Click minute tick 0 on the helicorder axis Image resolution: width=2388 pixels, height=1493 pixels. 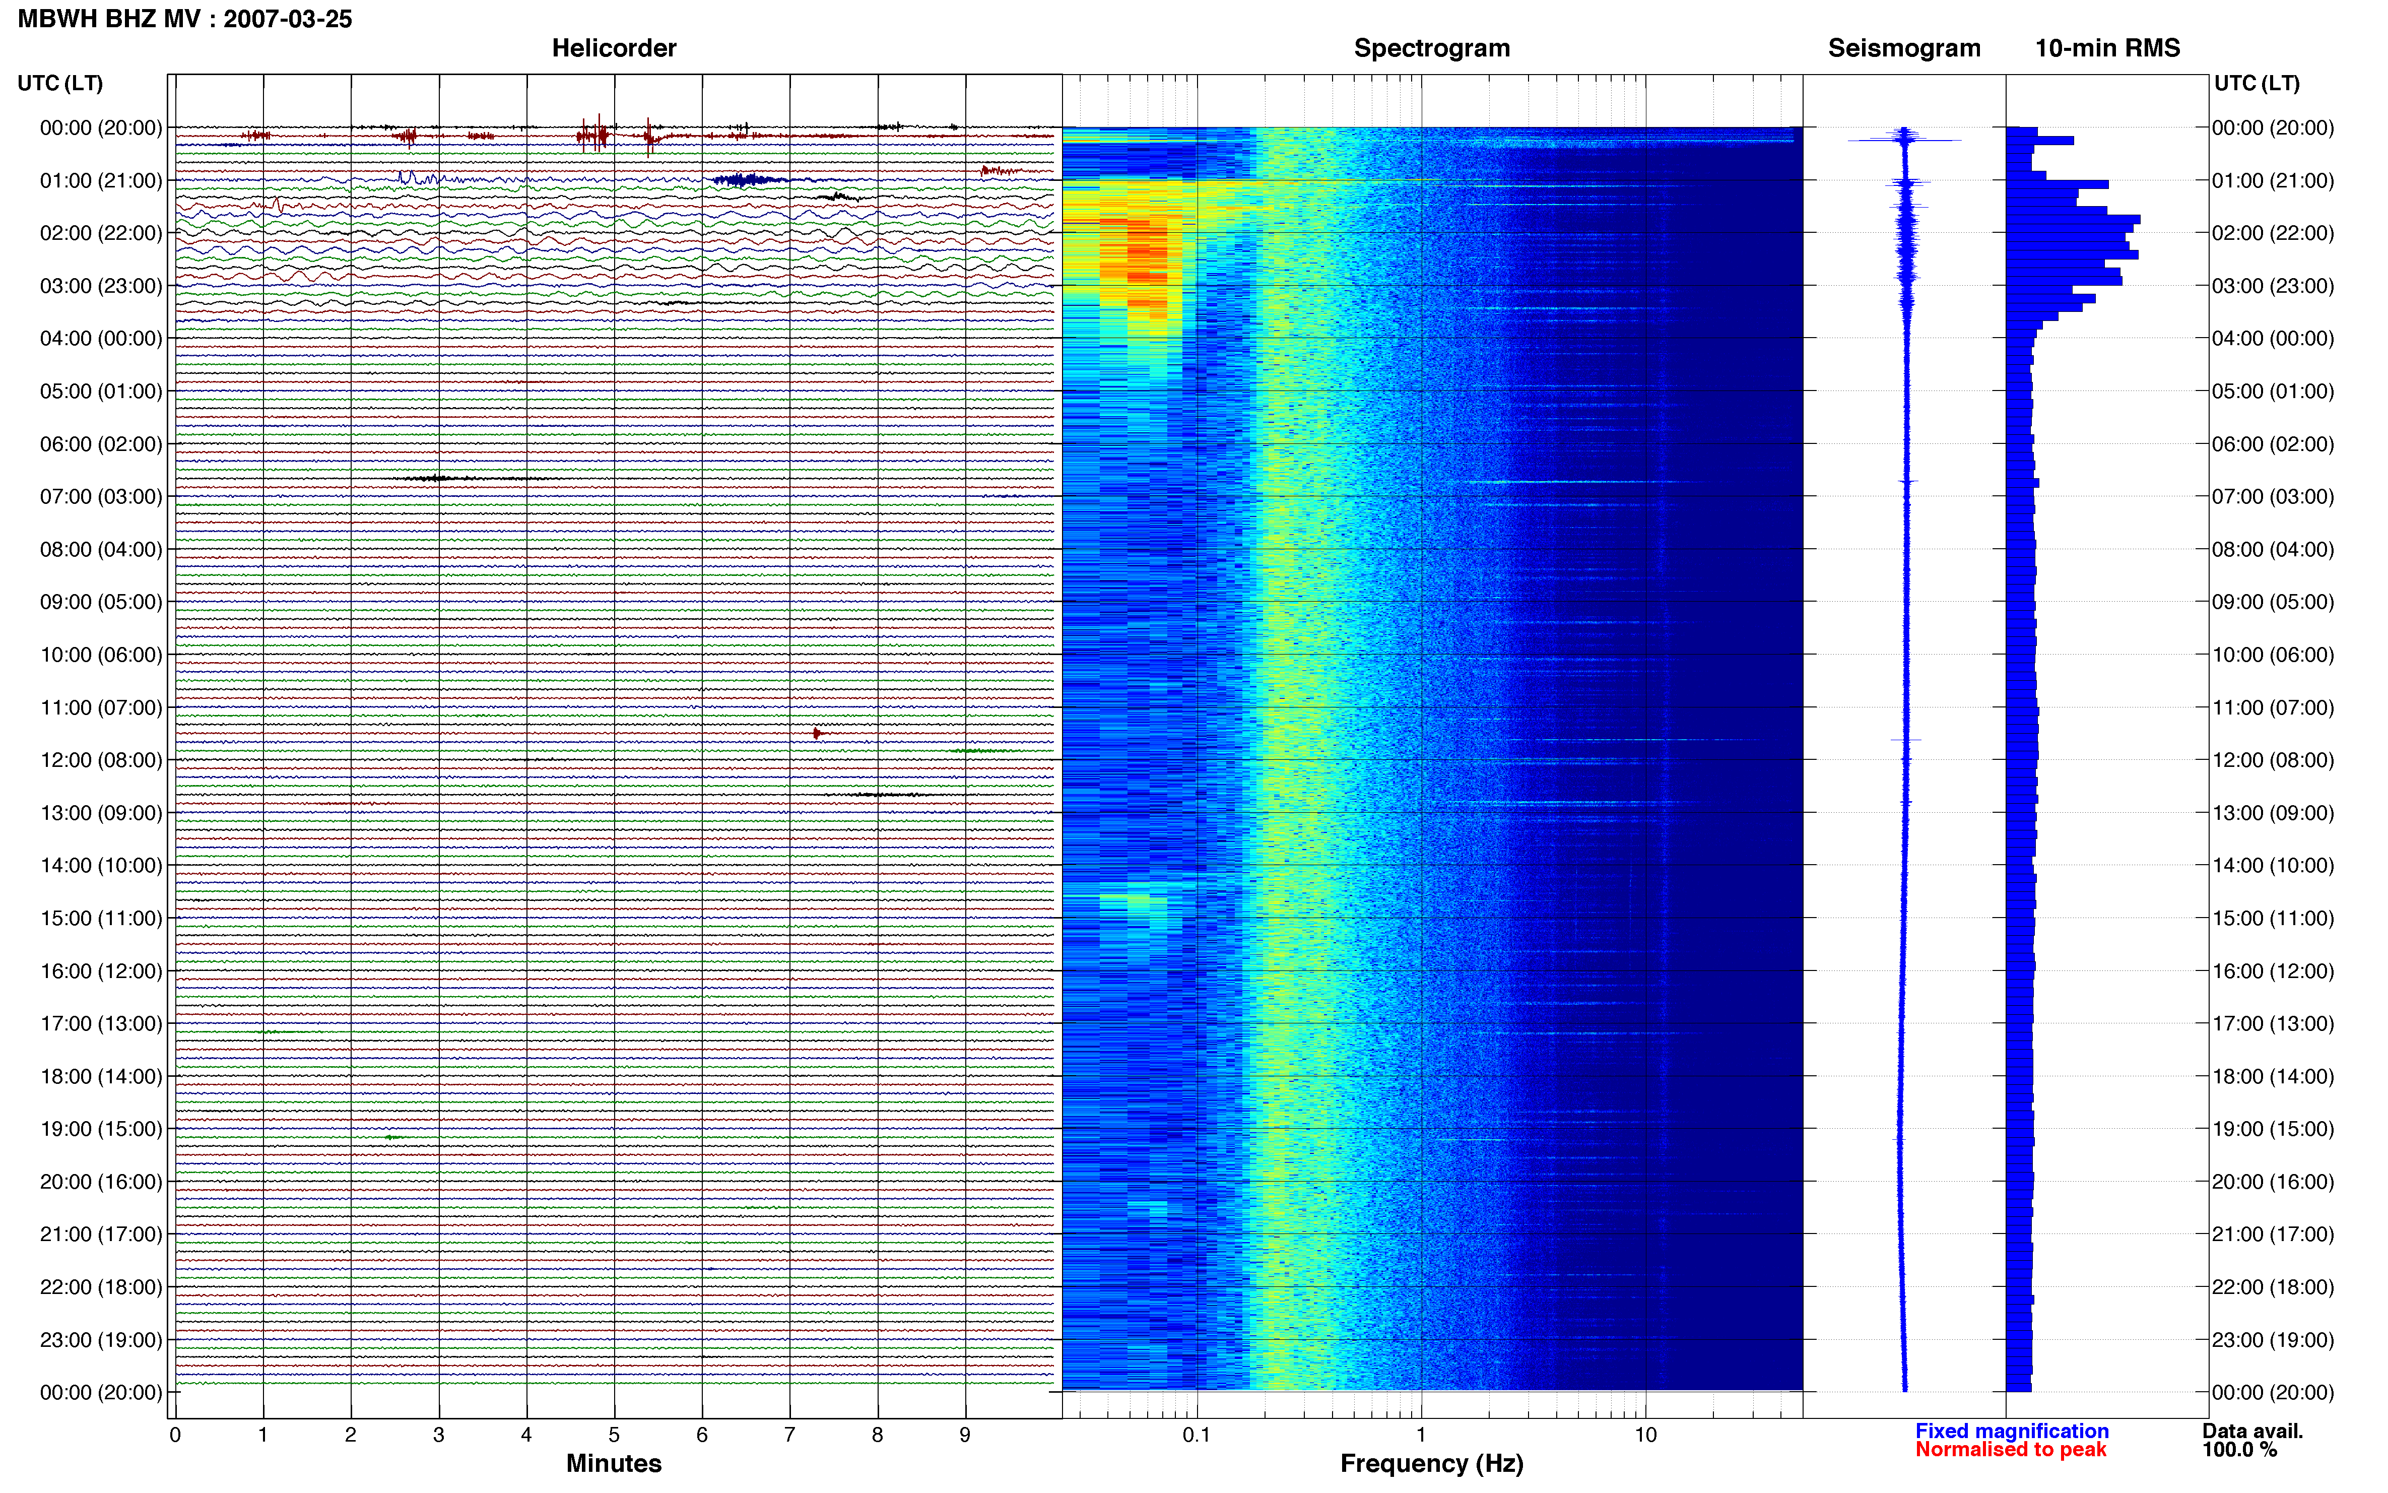[x=175, y=1435]
